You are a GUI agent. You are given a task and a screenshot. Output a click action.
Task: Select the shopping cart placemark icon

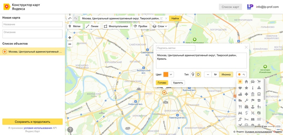click(x=259, y=81)
